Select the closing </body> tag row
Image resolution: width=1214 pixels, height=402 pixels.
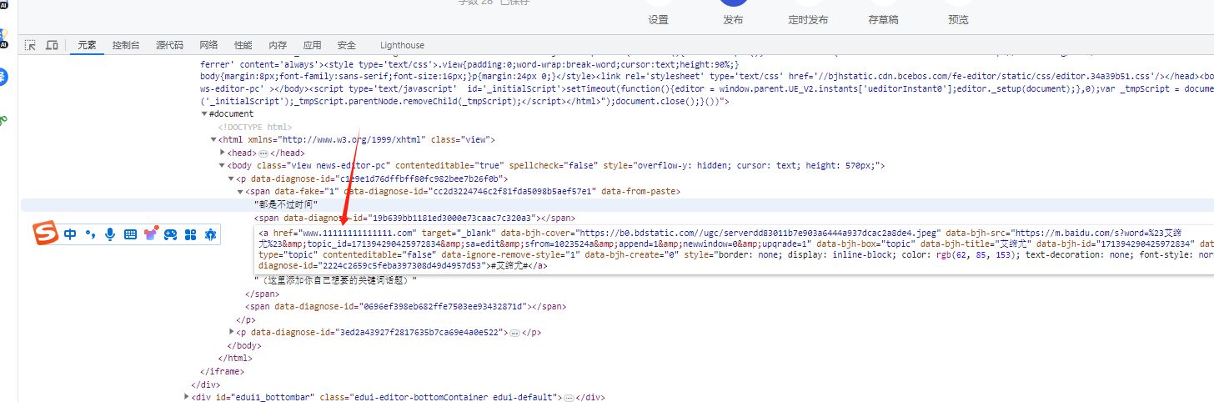pyautogui.click(x=243, y=345)
